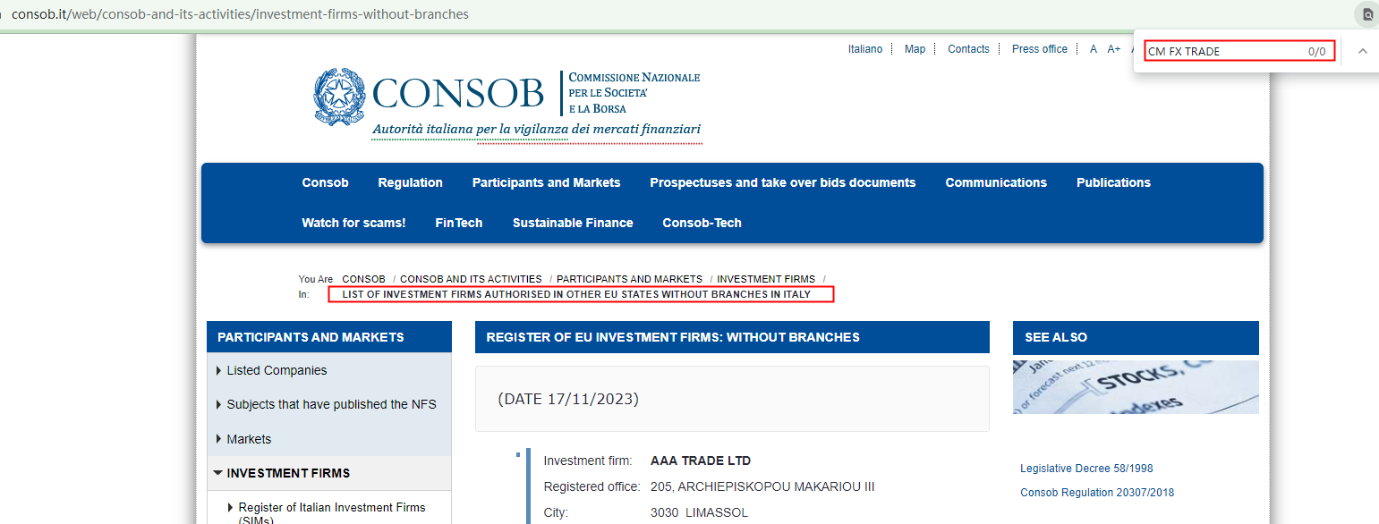Open Legislative Decree 58/1998 link
This screenshot has width=1379, height=524.
[1086, 468]
